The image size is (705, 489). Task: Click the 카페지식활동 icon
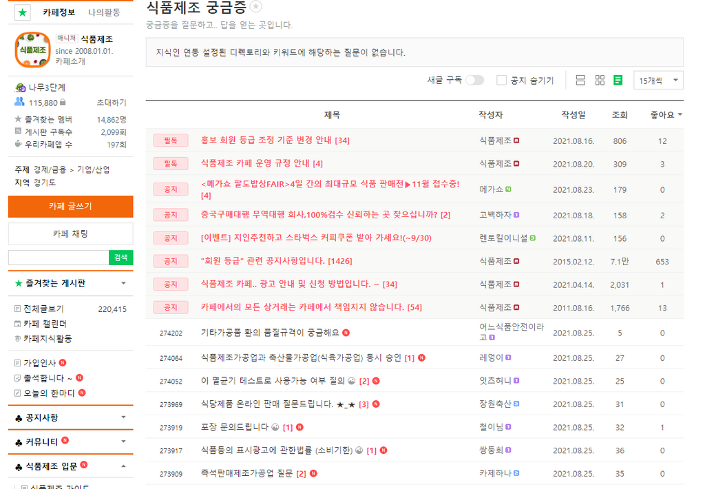click(17, 338)
